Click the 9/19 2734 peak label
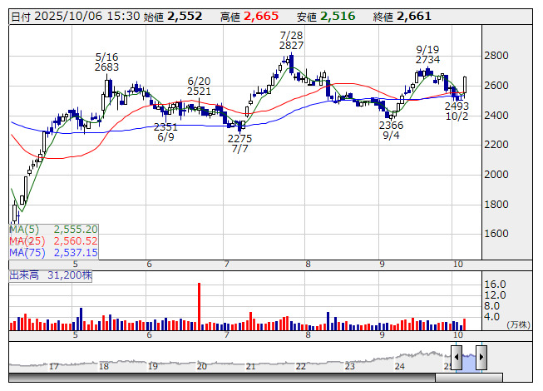 pyautogui.click(x=427, y=54)
